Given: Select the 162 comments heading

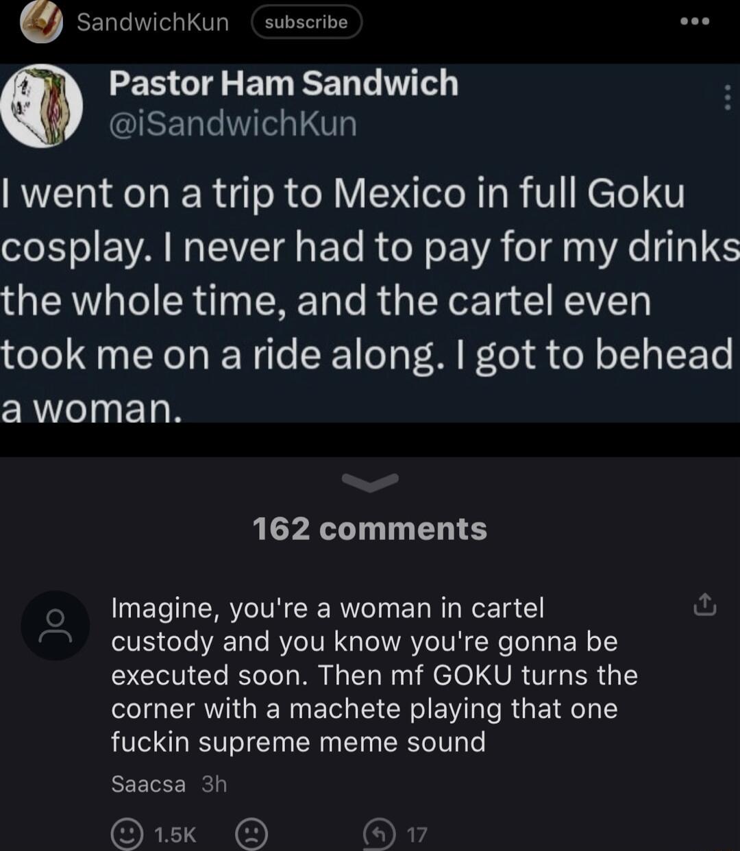Looking at the screenshot, I should (x=369, y=529).
